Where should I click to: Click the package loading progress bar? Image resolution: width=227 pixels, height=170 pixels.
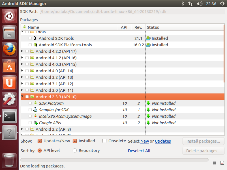[x=114, y=160]
